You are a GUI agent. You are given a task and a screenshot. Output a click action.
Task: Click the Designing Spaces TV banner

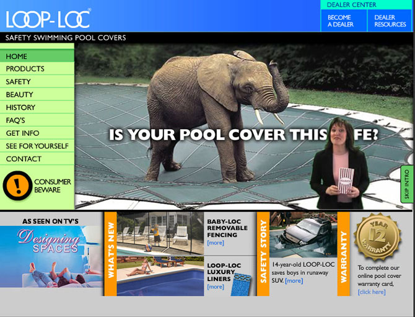51,257
